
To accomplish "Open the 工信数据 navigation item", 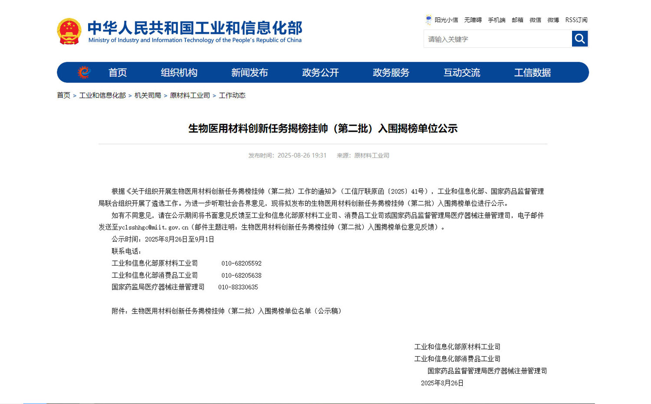I will pos(533,72).
